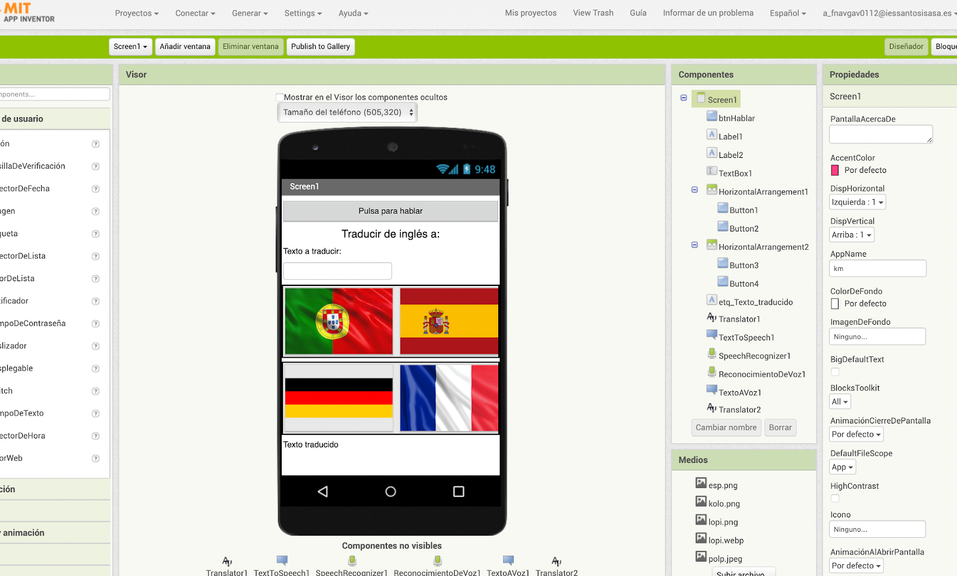
Task: Click the lopi.webp media file icon
Action: [x=701, y=538]
